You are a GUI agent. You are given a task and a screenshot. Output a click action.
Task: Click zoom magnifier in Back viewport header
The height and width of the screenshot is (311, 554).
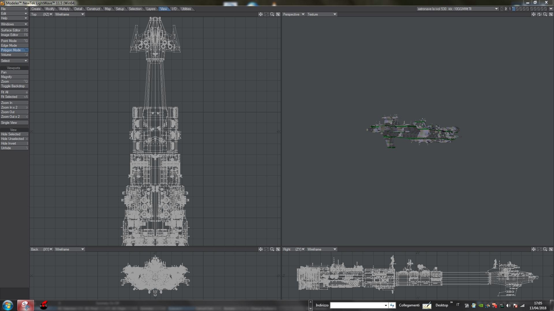272,249
